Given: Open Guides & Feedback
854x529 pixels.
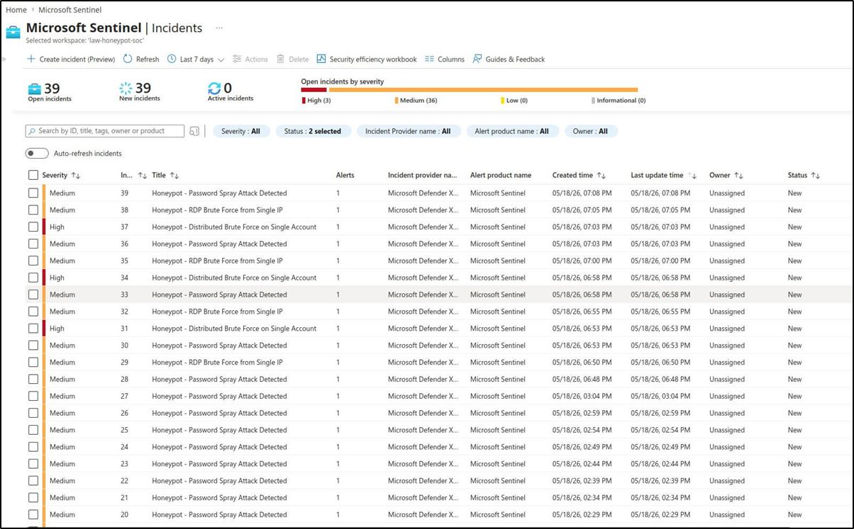Looking at the screenshot, I should 509,59.
